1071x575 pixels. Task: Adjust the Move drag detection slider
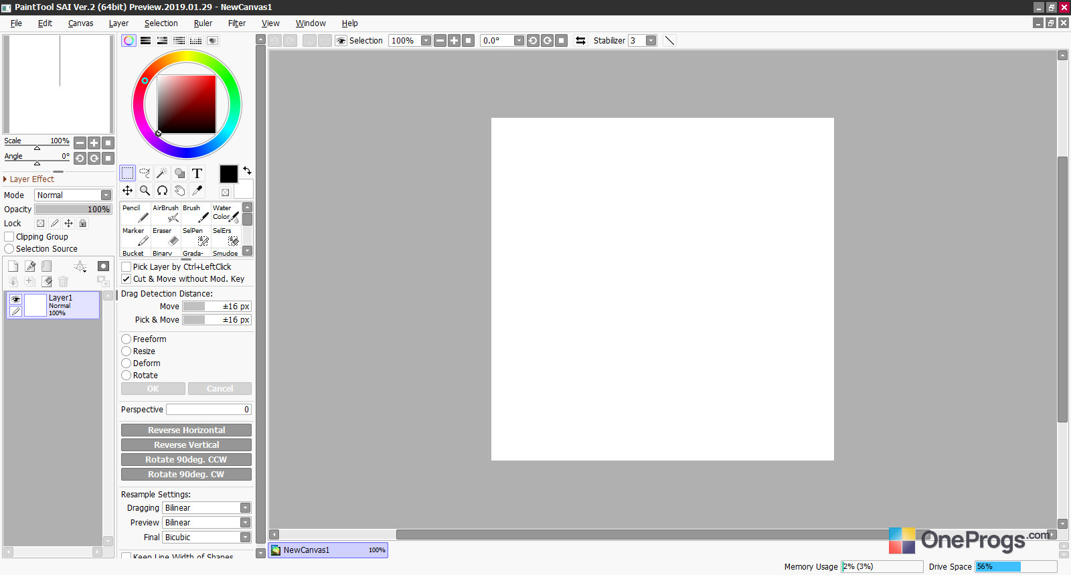217,307
